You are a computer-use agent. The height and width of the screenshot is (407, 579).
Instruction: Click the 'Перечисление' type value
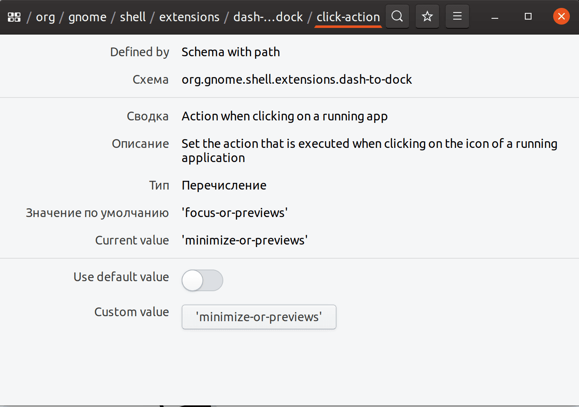click(224, 185)
